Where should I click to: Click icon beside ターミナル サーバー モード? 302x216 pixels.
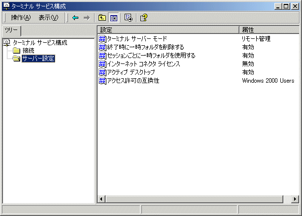102,39
